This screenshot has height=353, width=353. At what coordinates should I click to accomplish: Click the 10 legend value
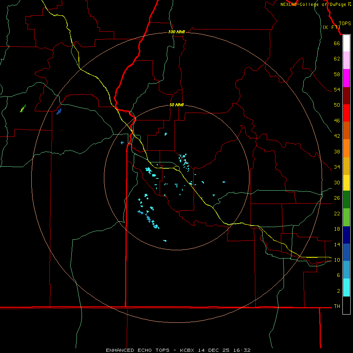(x=337, y=260)
